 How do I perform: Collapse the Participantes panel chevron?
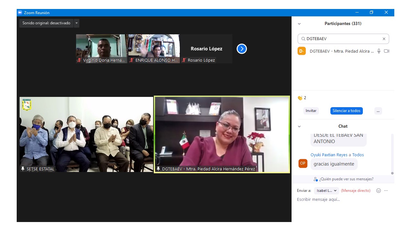click(299, 24)
